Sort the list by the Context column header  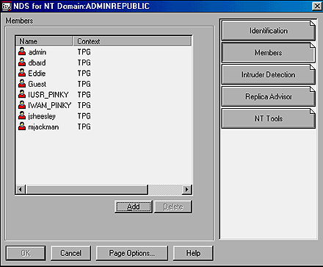[x=132, y=41]
